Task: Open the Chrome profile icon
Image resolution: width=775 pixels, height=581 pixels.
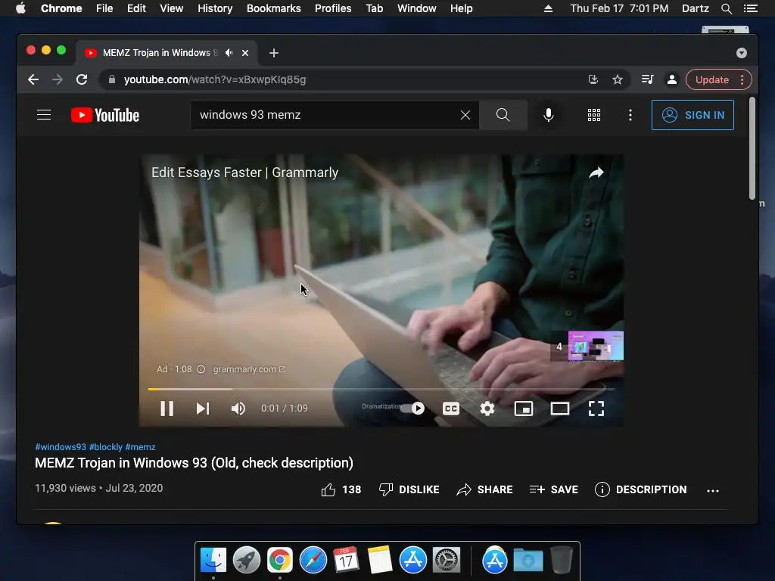Action: point(672,79)
